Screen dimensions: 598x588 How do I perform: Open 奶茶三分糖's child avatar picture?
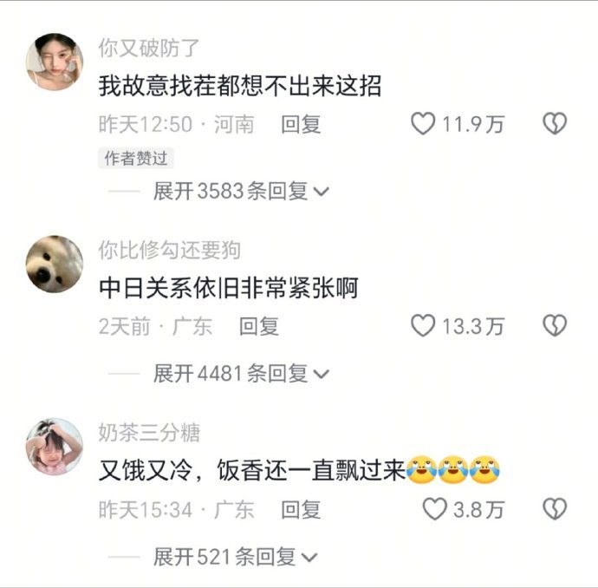(54, 447)
